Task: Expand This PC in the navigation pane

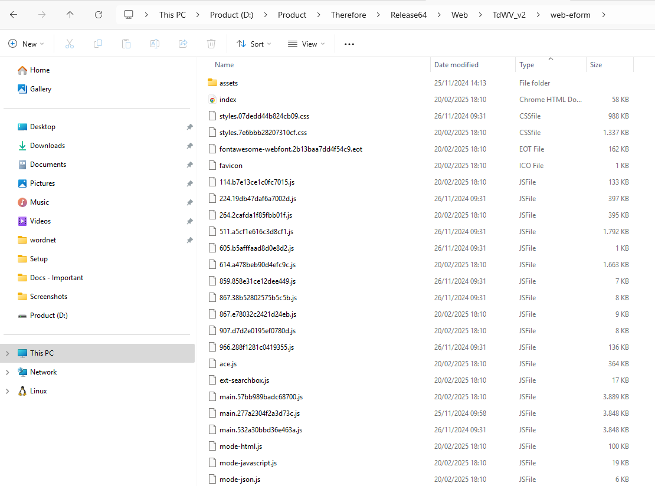Action: pyautogui.click(x=8, y=353)
